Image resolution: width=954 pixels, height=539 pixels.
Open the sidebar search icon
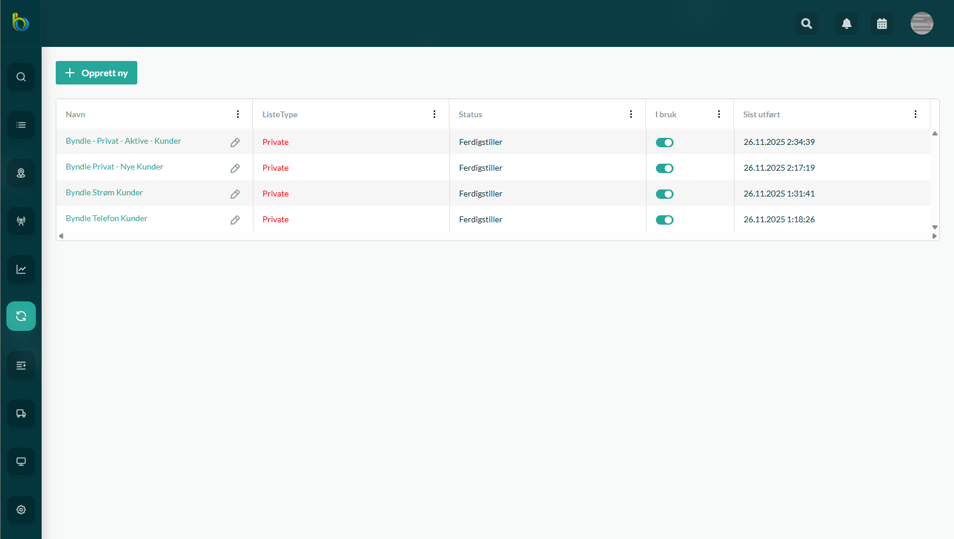pos(21,77)
